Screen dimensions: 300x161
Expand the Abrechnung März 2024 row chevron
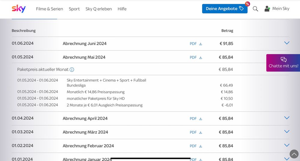pyautogui.click(x=286, y=131)
